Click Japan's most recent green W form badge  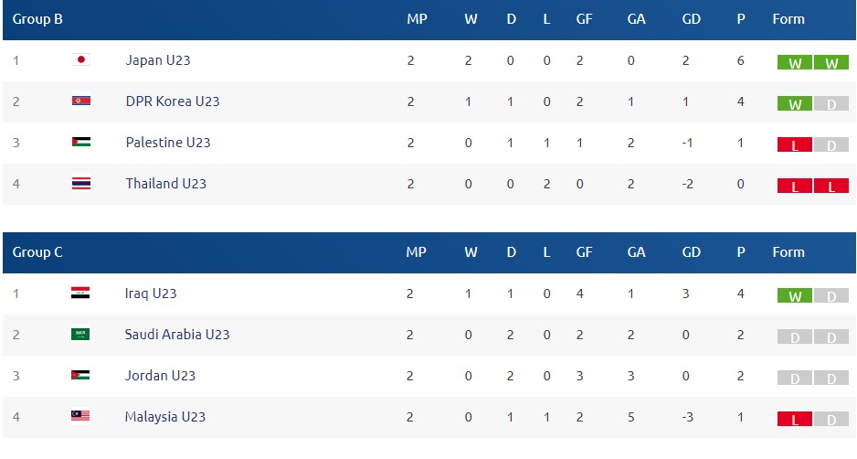coord(831,62)
